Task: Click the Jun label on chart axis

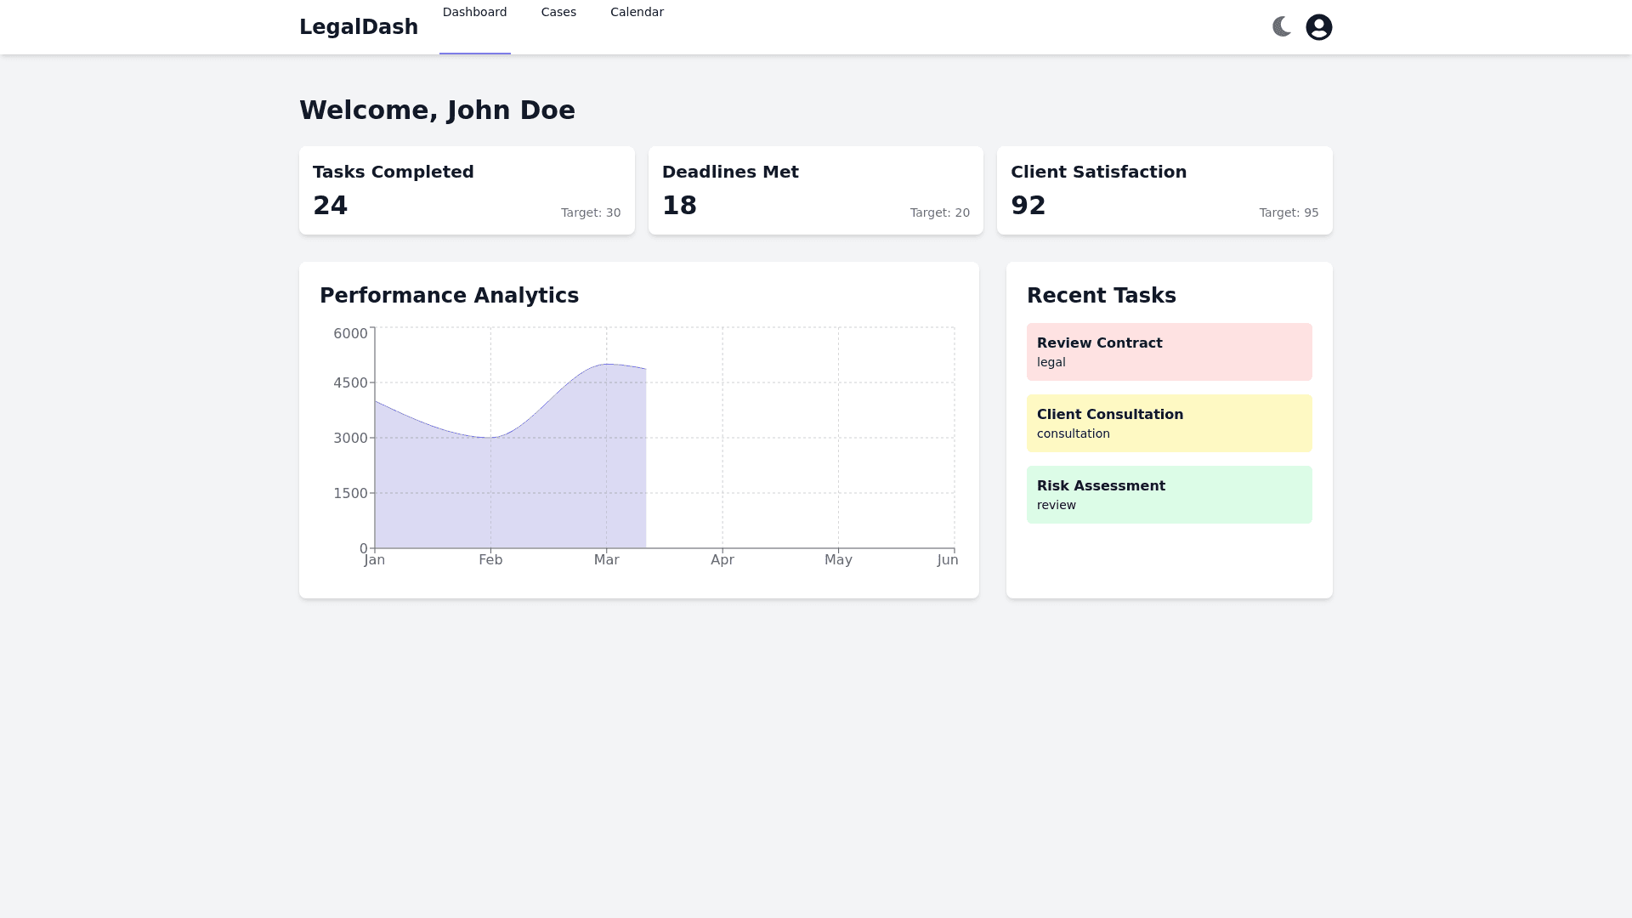Action: pyautogui.click(x=947, y=560)
